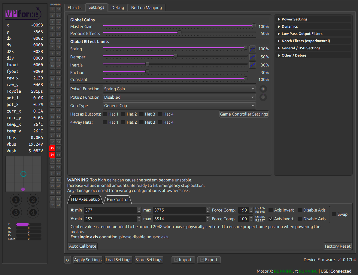Switch to the Effects tab

(x=74, y=8)
